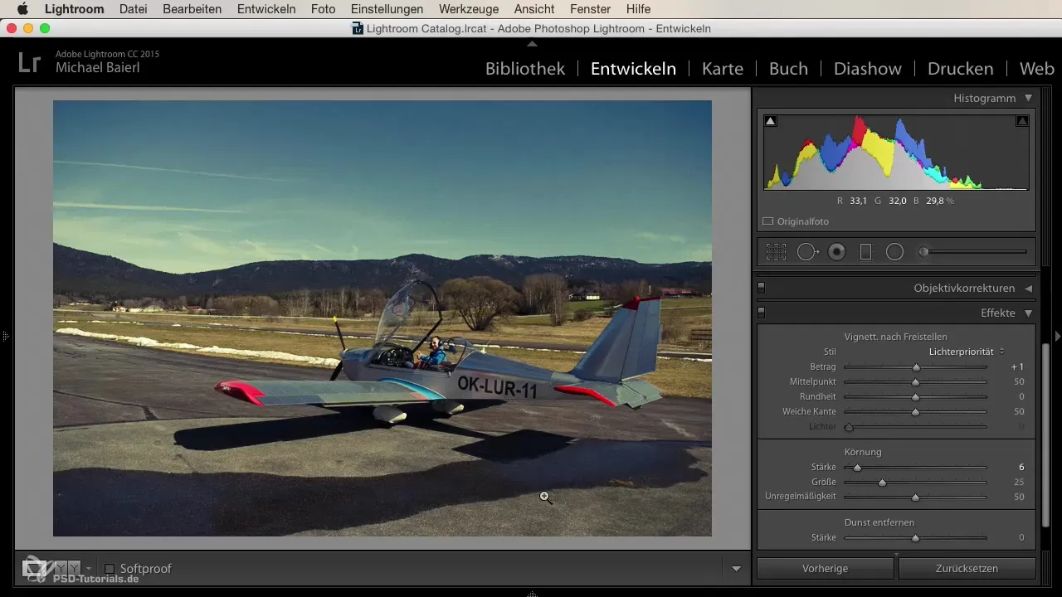
Task: Select the Adjustment Brush tool
Action: point(974,252)
